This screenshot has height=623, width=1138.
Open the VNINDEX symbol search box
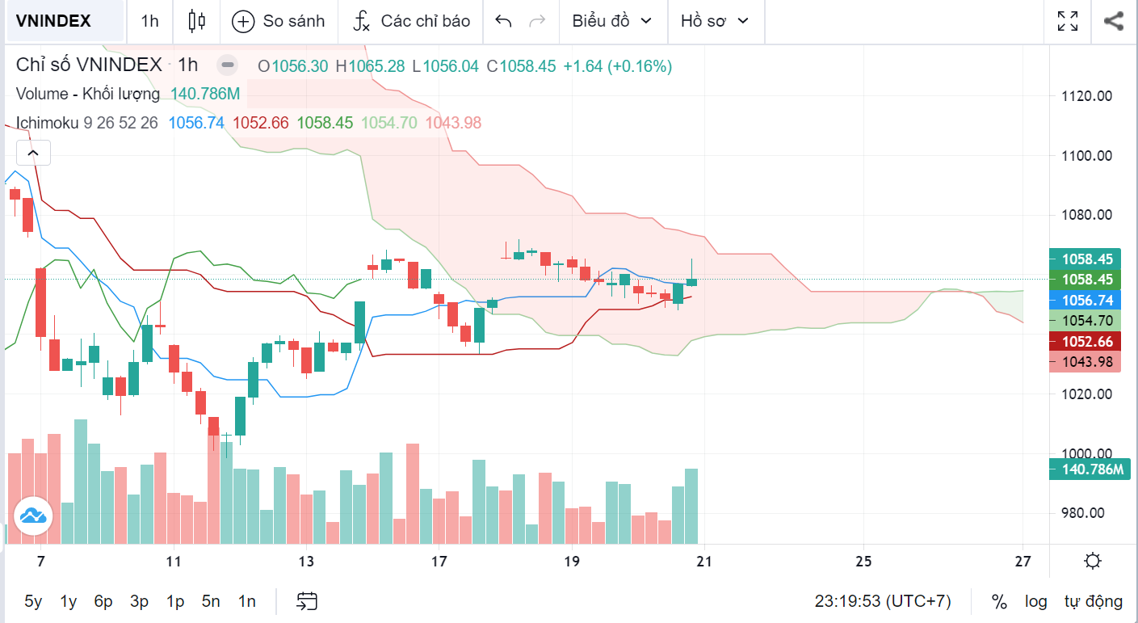tap(65, 21)
